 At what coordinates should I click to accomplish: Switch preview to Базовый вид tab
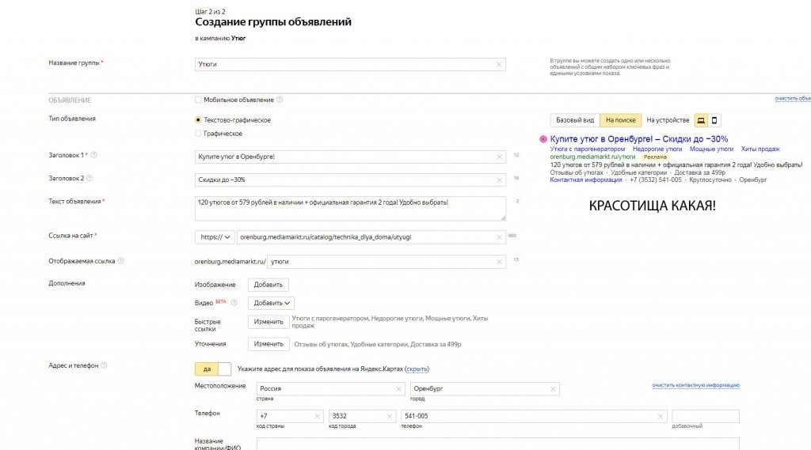click(x=575, y=120)
